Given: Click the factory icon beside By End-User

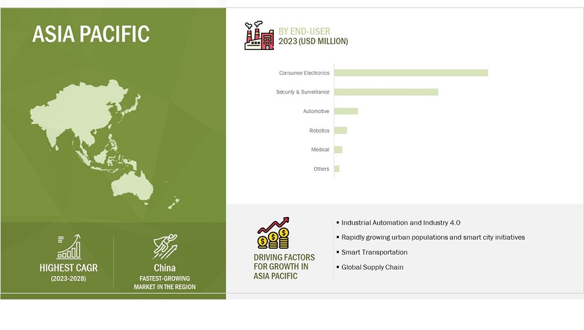Looking at the screenshot, I should coord(259,36).
